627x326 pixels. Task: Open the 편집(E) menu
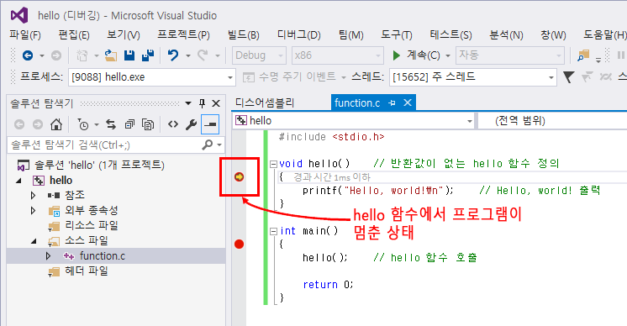[x=74, y=35]
